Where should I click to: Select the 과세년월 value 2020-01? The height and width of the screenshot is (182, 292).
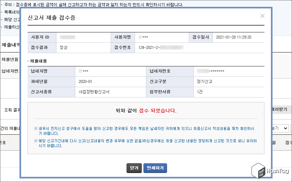click(85, 82)
